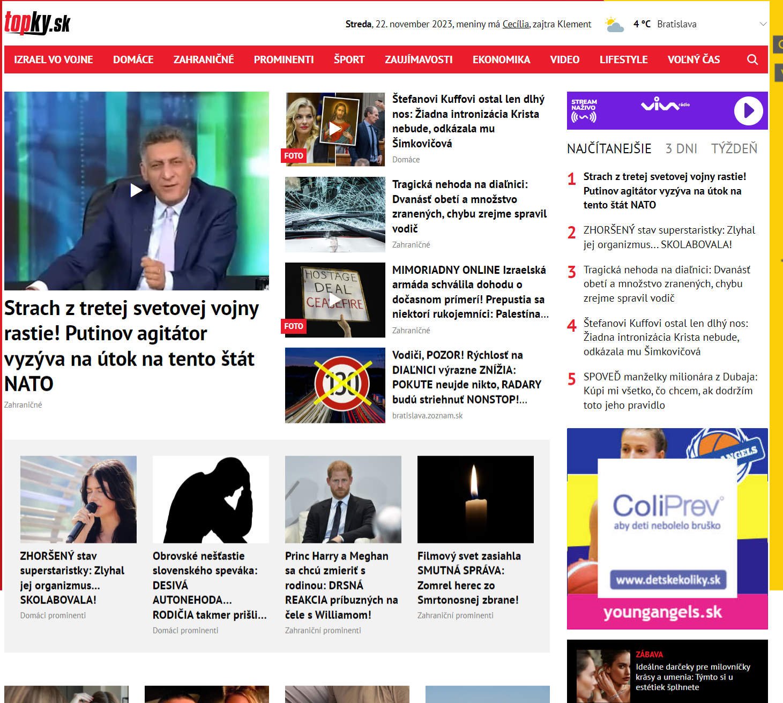Open the ŠPORT menu section
Screen dimensions: 783x703
[x=349, y=59]
